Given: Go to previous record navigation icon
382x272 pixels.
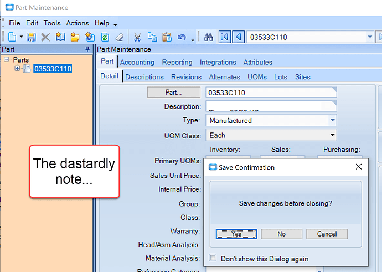Looking at the screenshot, I should (x=239, y=37).
